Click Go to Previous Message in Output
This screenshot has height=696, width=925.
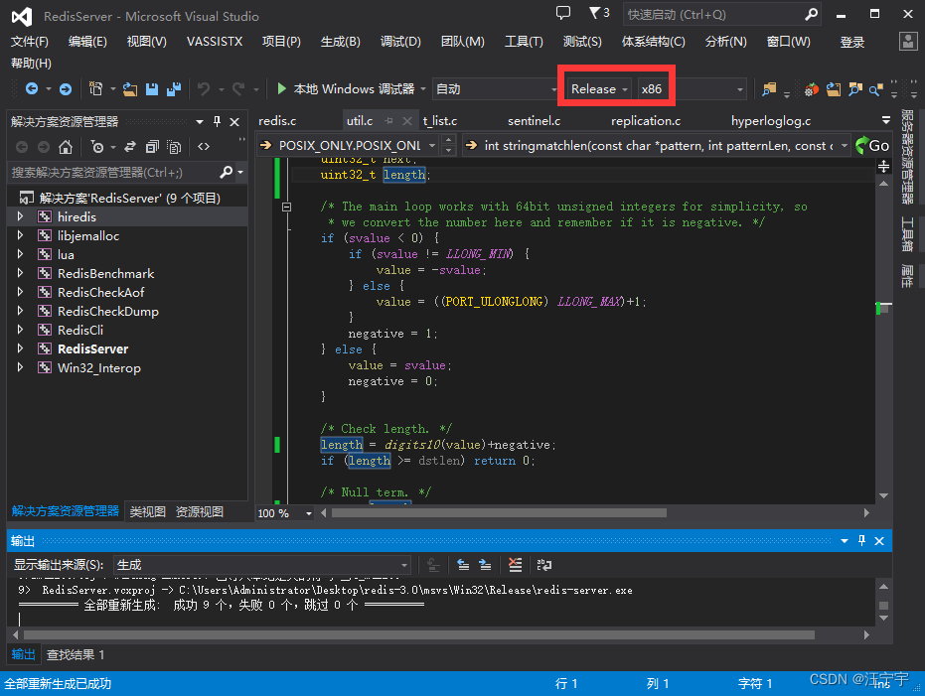tap(463, 565)
